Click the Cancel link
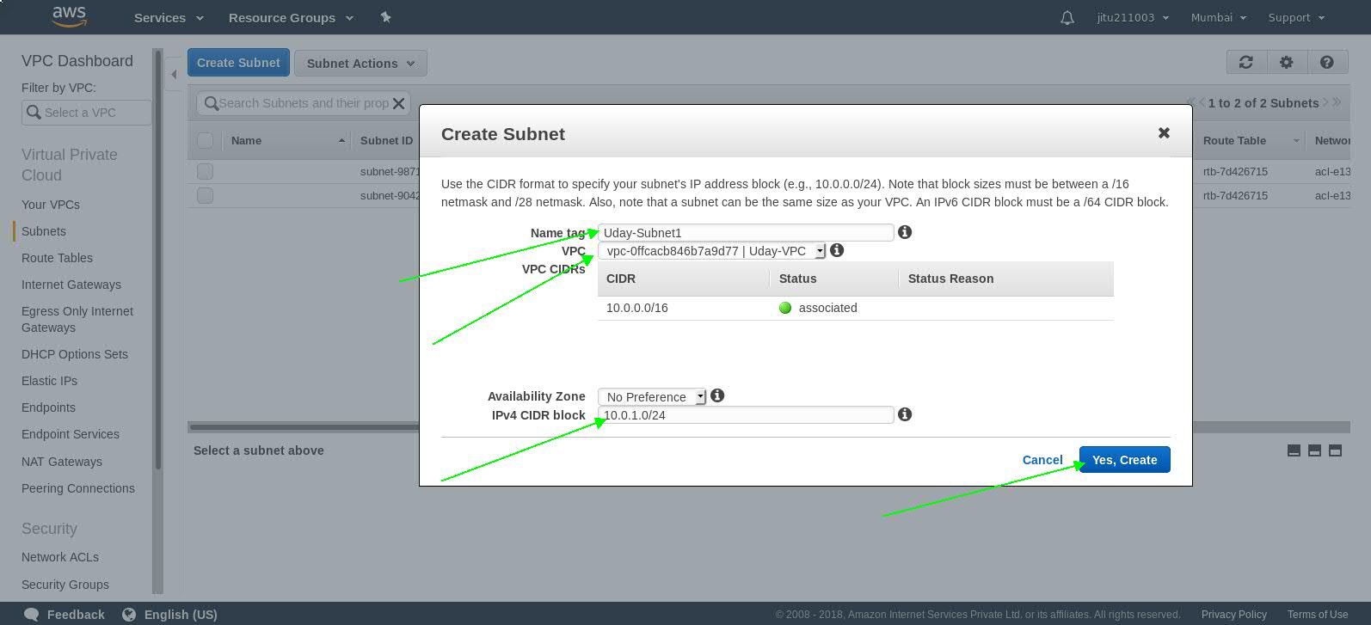 coord(1042,460)
